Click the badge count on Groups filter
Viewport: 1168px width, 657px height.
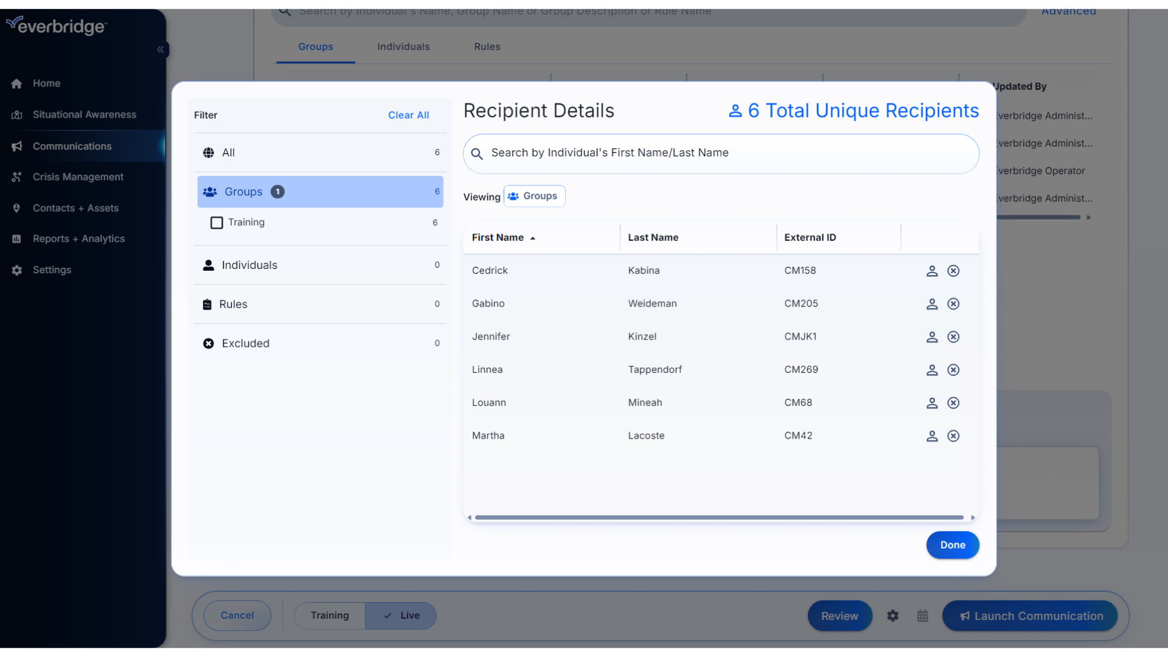coord(277,192)
